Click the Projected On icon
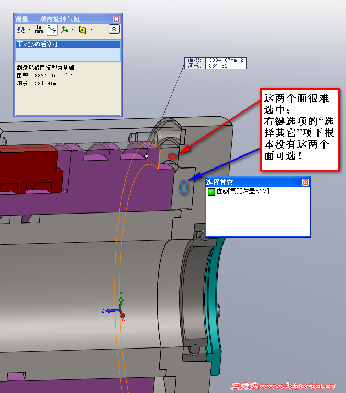This screenshot has width=346, height=393. click(82, 30)
